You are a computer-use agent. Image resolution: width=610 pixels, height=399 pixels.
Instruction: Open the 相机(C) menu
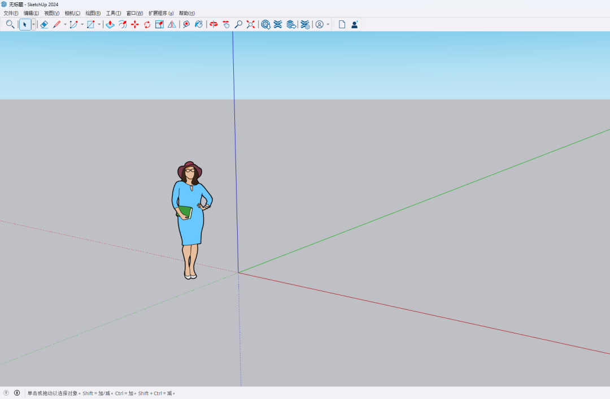(x=72, y=13)
